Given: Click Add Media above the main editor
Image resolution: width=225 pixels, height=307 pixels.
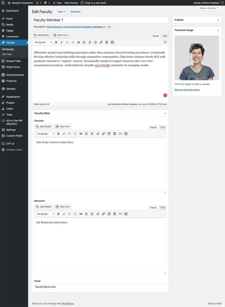Looking at the screenshot, I should (41, 35).
